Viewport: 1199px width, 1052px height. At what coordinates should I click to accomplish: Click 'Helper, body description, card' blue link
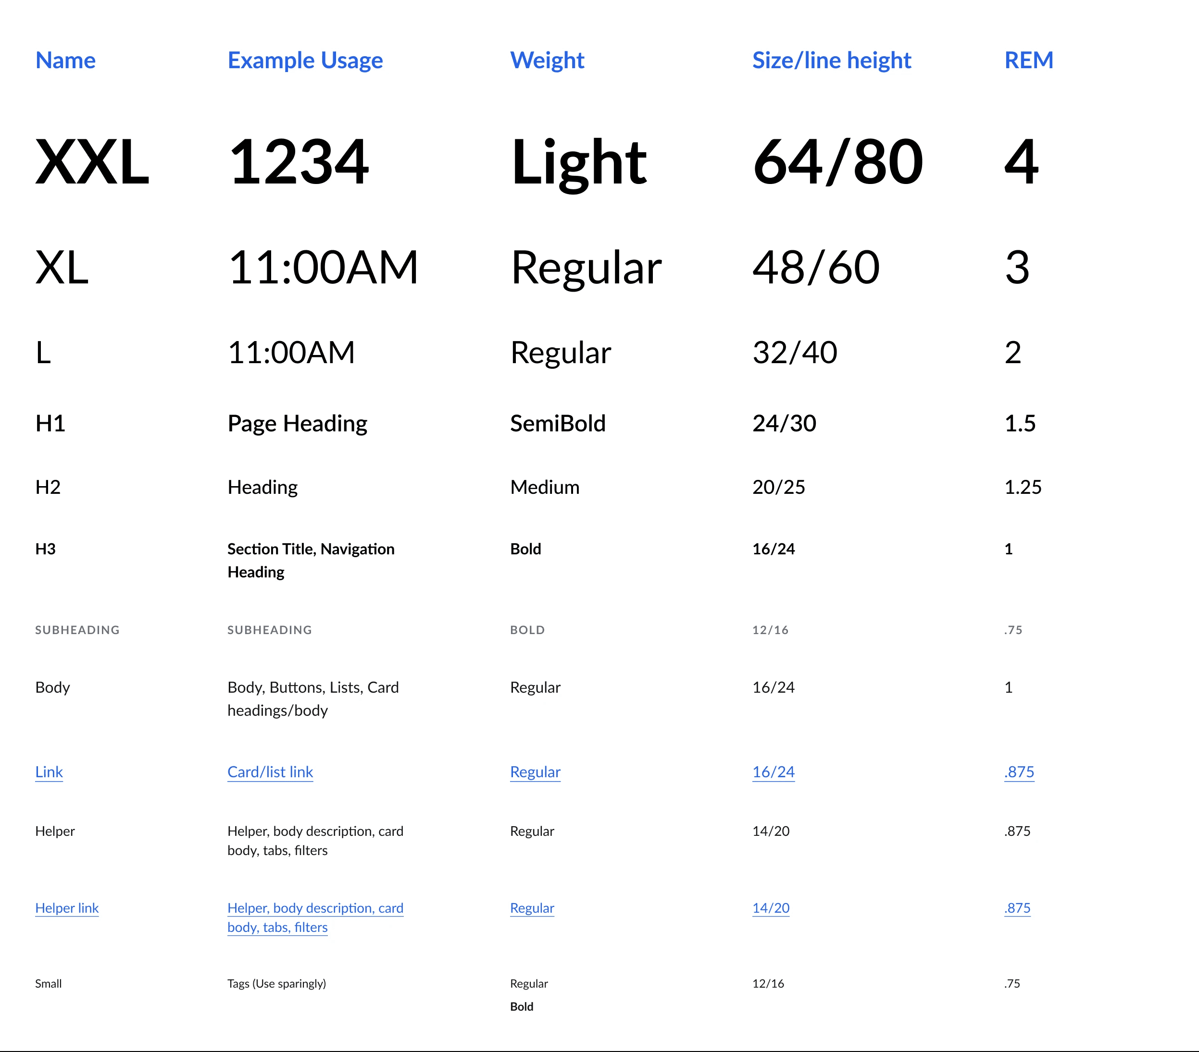tap(315, 908)
